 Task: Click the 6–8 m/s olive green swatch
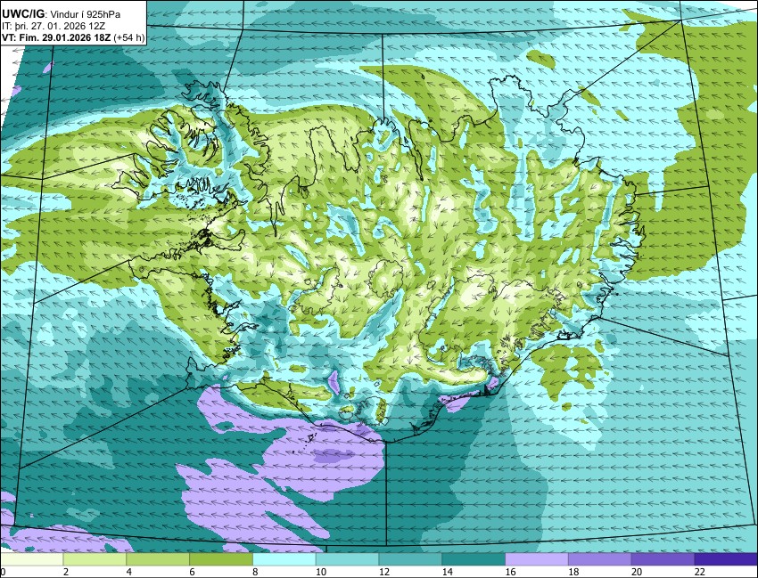(x=221, y=559)
